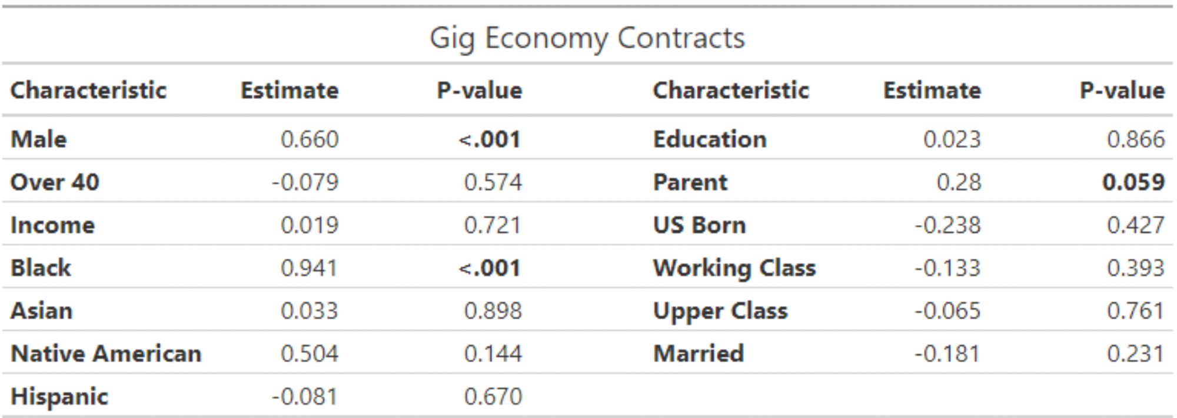The width and height of the screenshot is (1177, 418).
Task: Click the Male estimate value 0.660
Action: [310, 139]
